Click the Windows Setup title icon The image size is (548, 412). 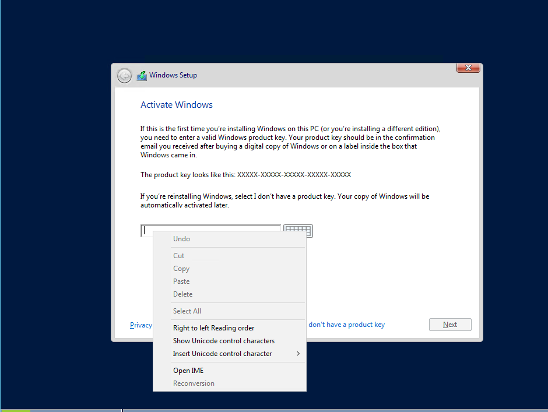(142, 76)
